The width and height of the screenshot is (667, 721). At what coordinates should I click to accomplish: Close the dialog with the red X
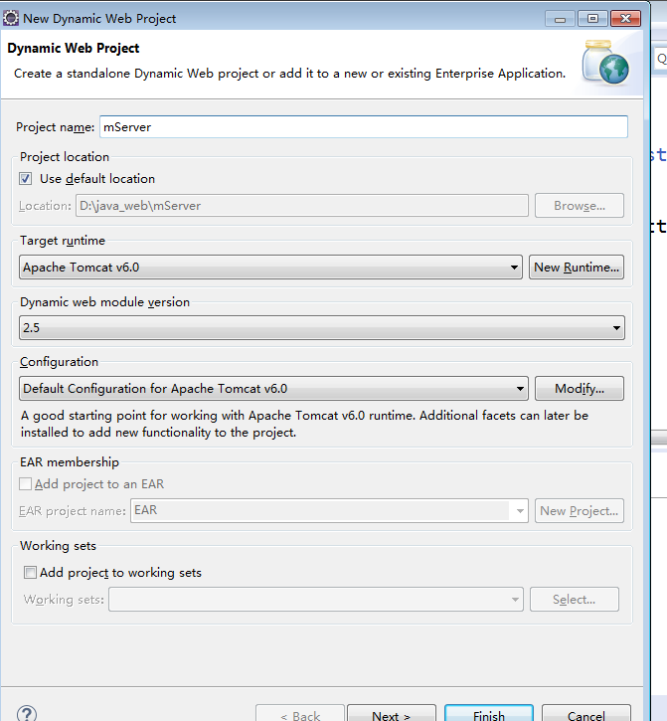pyautogui.click(x=625, y=19)
